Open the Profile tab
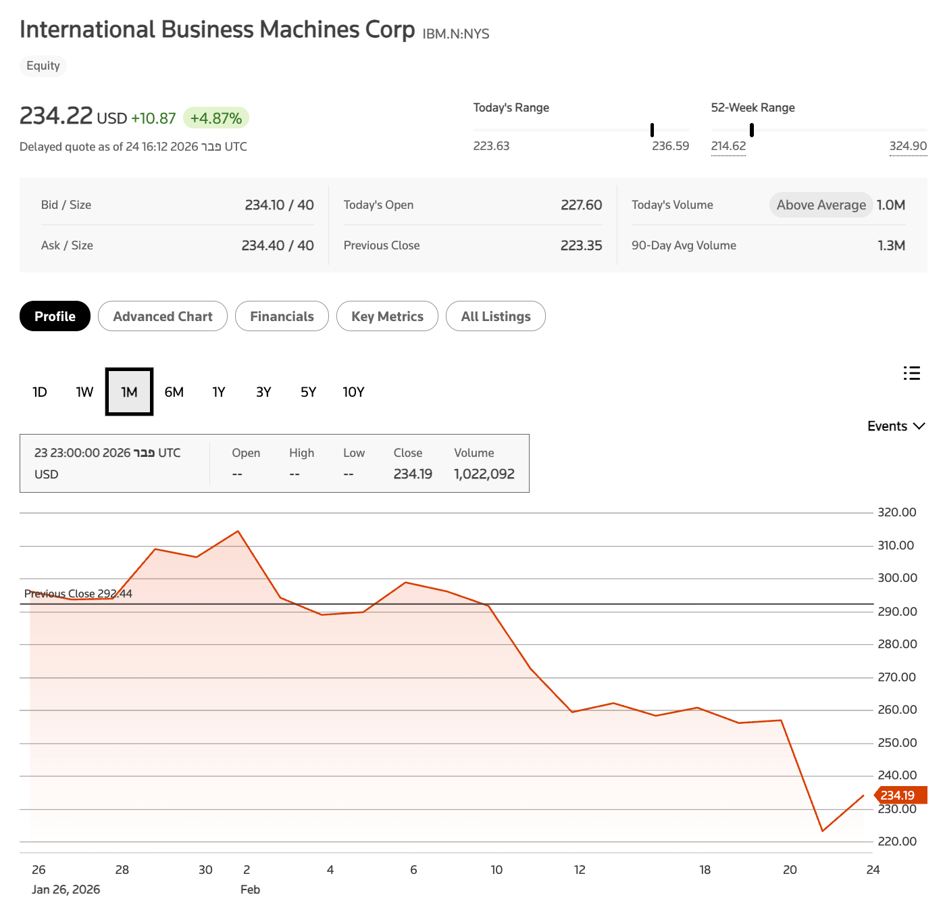The height and width of the screenshot is (903, 943). tap(55, 316)
